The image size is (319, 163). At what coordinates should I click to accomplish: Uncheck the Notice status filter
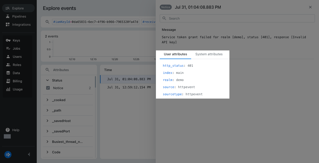coord(48,88)
